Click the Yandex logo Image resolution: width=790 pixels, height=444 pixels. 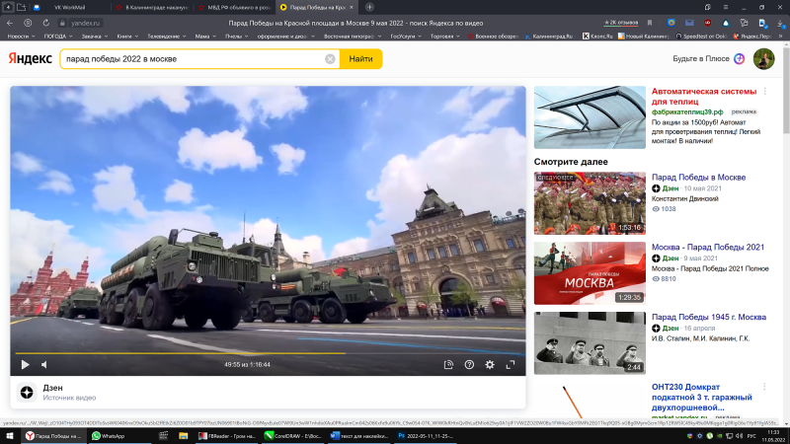click(31, 59)
